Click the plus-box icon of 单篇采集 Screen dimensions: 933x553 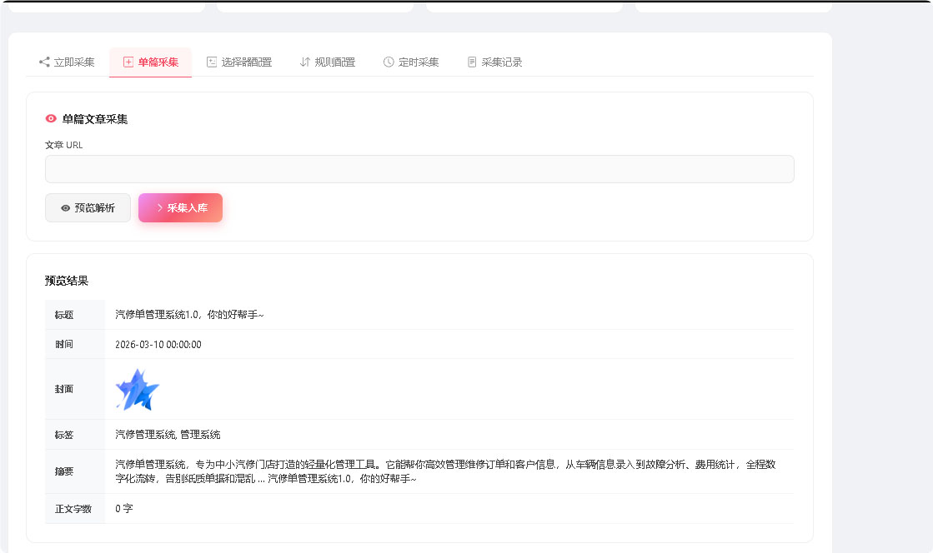[x=128, y=62]
